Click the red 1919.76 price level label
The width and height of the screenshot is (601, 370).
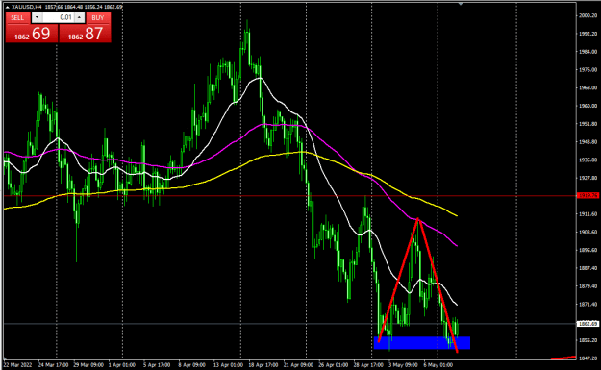click(x=588, y=196)
